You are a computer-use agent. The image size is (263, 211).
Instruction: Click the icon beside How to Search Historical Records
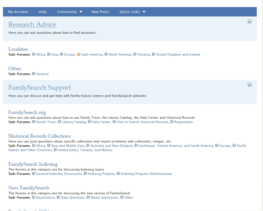click(114, 122)
